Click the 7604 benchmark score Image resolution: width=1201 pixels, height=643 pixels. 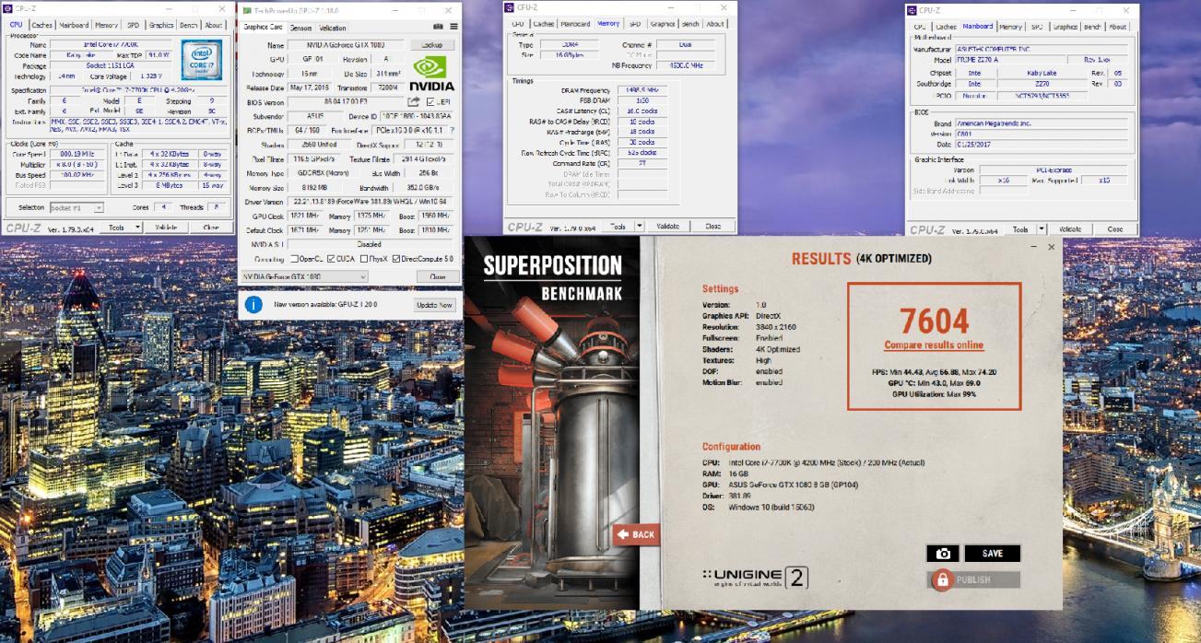[934, 320]
